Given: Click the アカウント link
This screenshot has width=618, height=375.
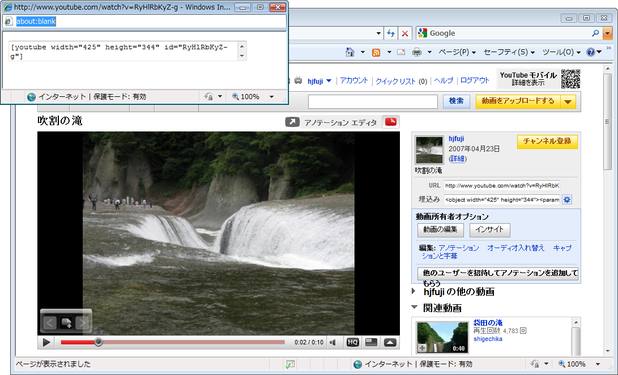Looking at the screenshot, I should coord(354,80).
